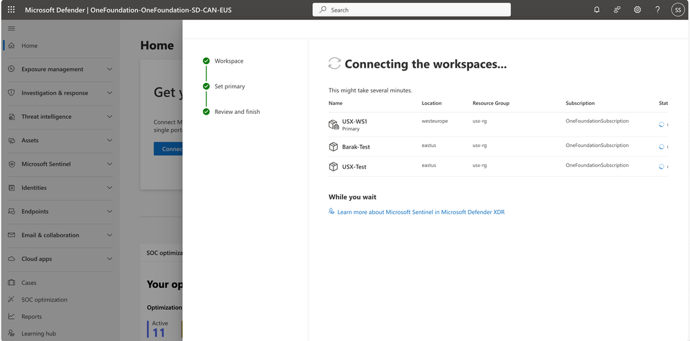The width and height of the screenshot is (690, 341).
Task: Click the Assets icon in sidebar
Action: 12,140
